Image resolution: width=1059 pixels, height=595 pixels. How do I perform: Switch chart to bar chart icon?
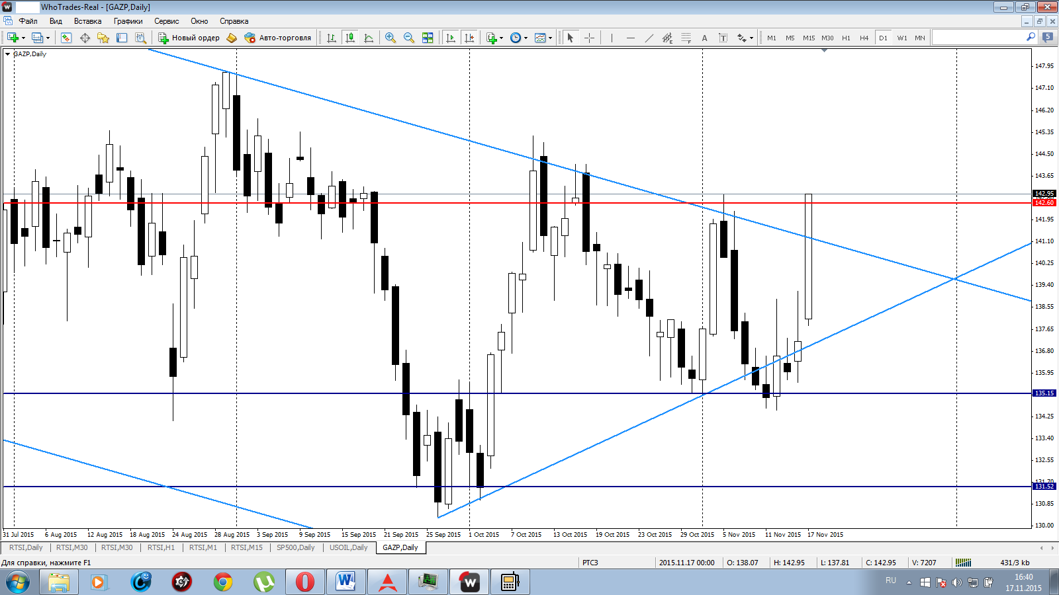[332, 38]
